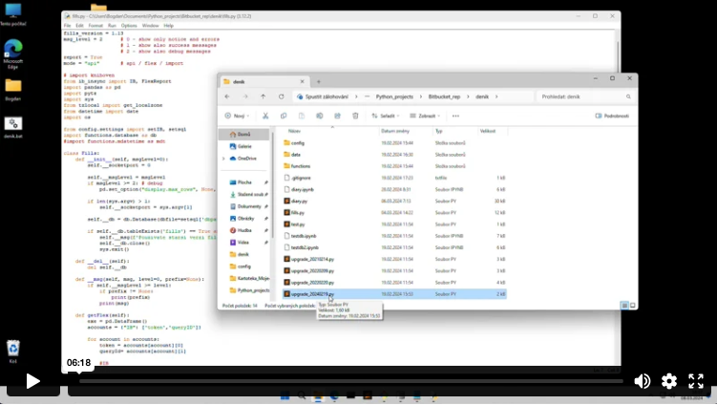Play the video
717x405 pixels.
32,381
